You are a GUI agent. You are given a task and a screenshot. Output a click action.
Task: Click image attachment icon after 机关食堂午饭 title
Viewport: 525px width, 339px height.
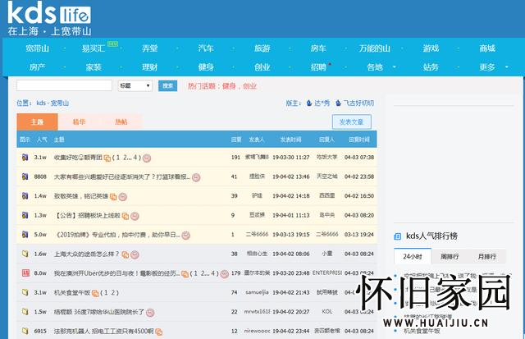pos(93,293)
